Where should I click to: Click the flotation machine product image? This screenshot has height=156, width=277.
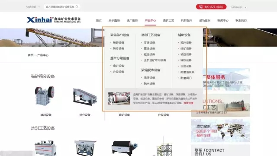[45, 148]
